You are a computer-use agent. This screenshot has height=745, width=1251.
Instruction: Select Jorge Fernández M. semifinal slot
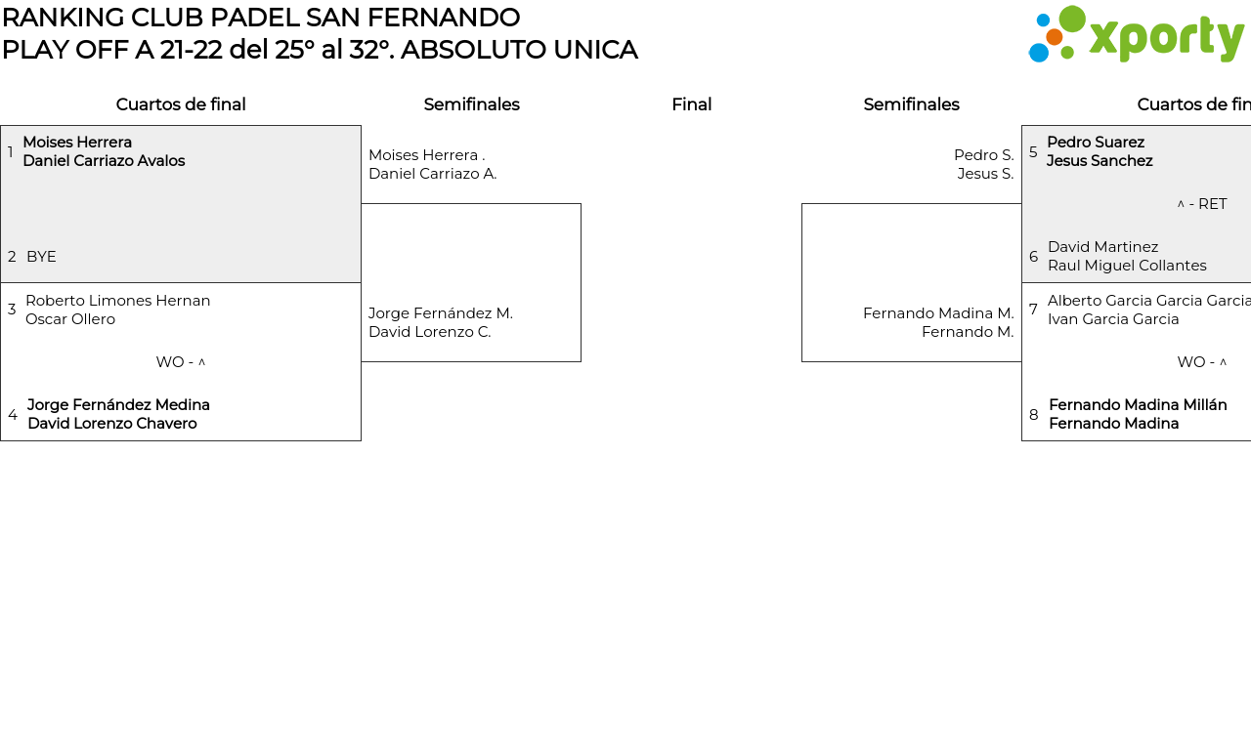(440, 322)
